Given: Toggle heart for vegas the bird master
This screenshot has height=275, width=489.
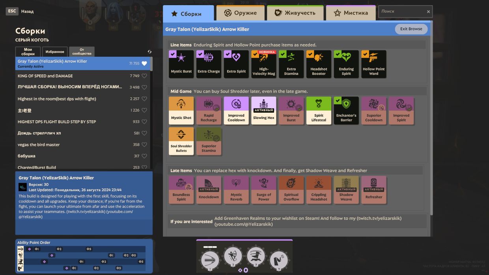Looking at the screenshot, I should click(x=144, y=145).
